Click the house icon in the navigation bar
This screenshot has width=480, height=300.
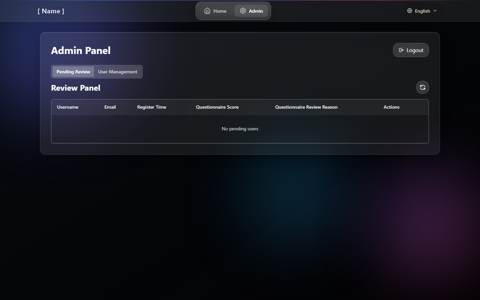[207, 11]
